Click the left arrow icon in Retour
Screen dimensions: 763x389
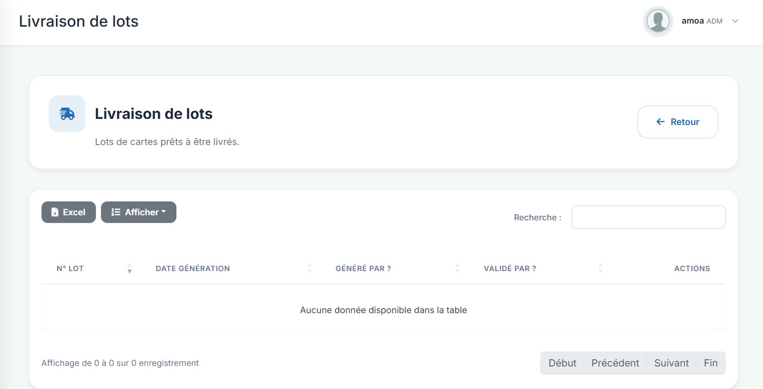(660, 122)
